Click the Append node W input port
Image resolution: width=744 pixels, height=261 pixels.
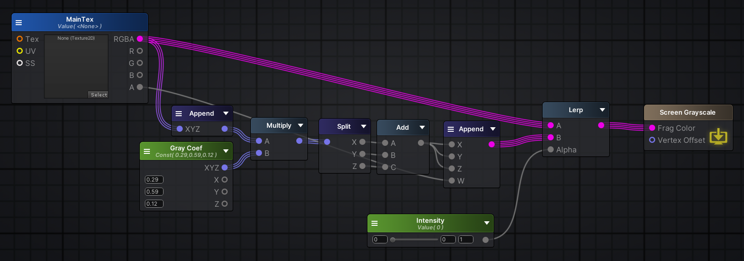click(x=452, y=181)
